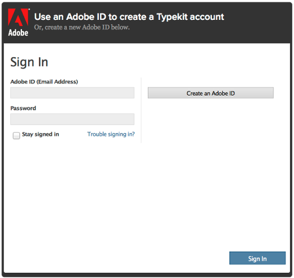Open the Trouble signing in? link
The width and height of the screenshot is (294, 278).
click(x=111, y=134)
